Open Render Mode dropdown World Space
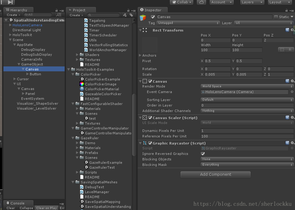Image resolution: width=295 pixels, height=210 pixels. coord(247,86)
